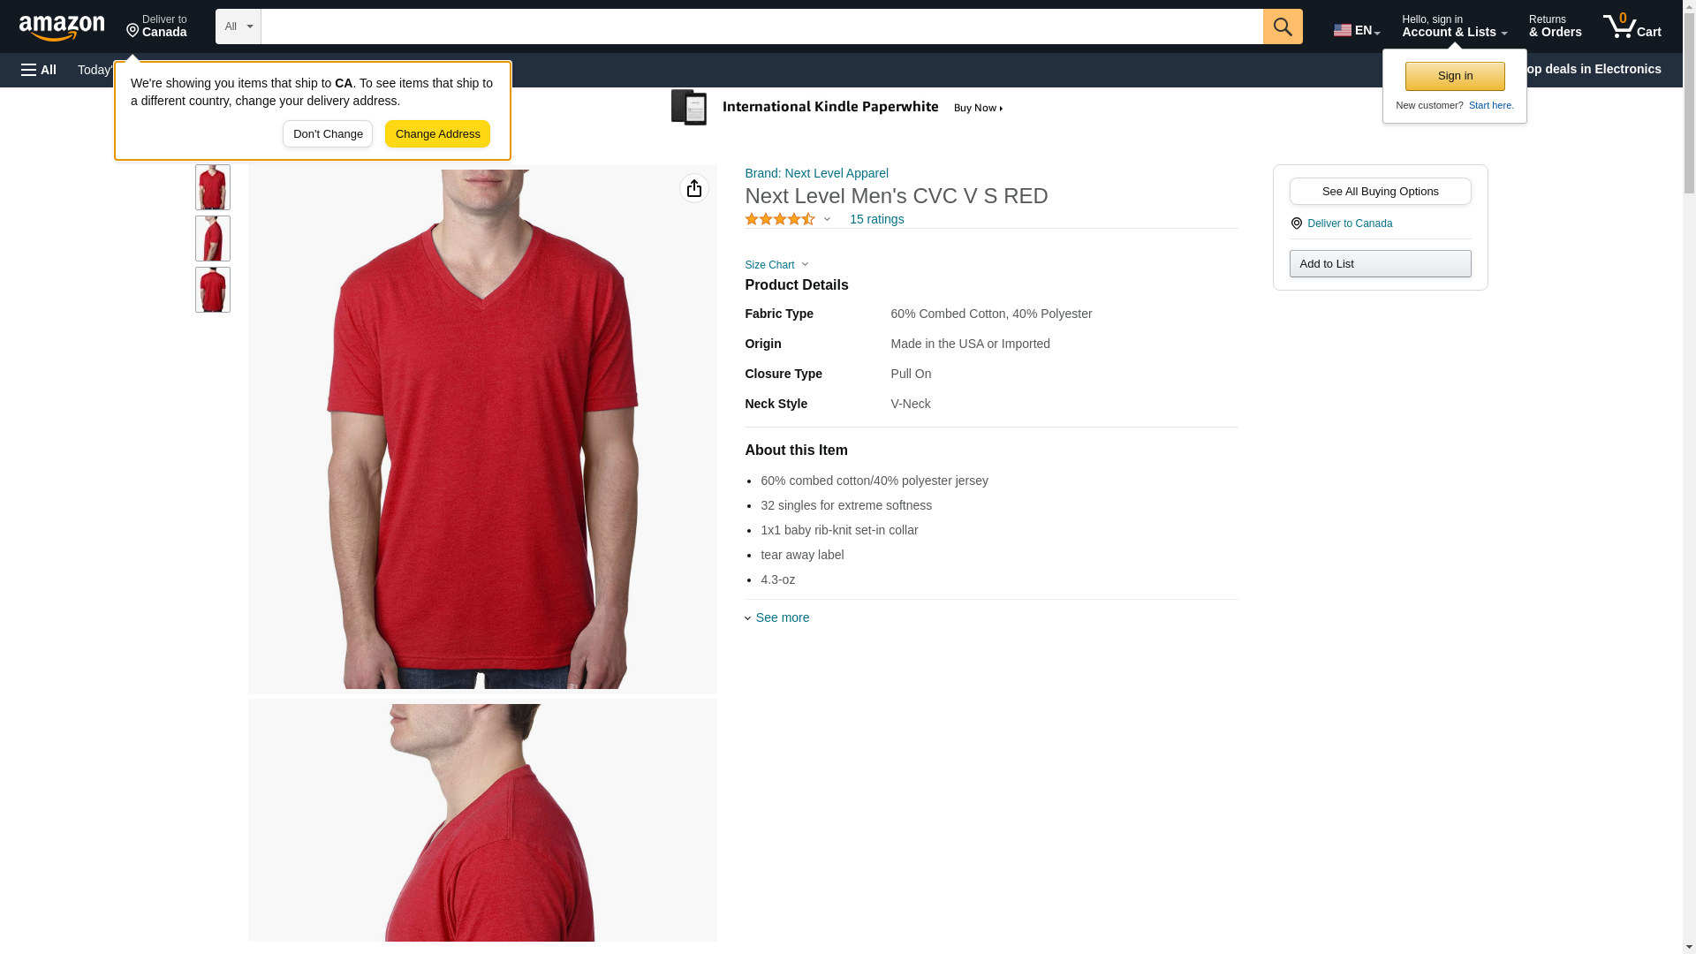This screenshot has width=1696, height=954.
Task: Open the shopping cart icon
Action: [1632, 26]
